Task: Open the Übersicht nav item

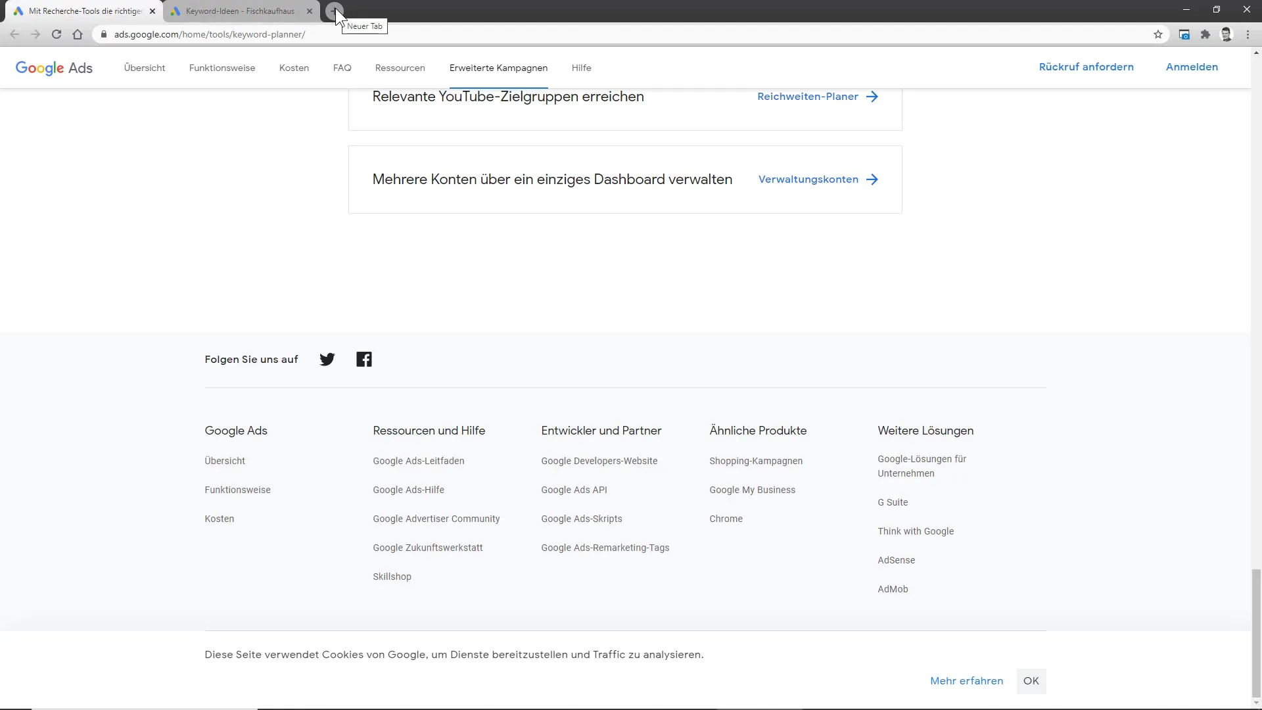Action: pos(145,68)
